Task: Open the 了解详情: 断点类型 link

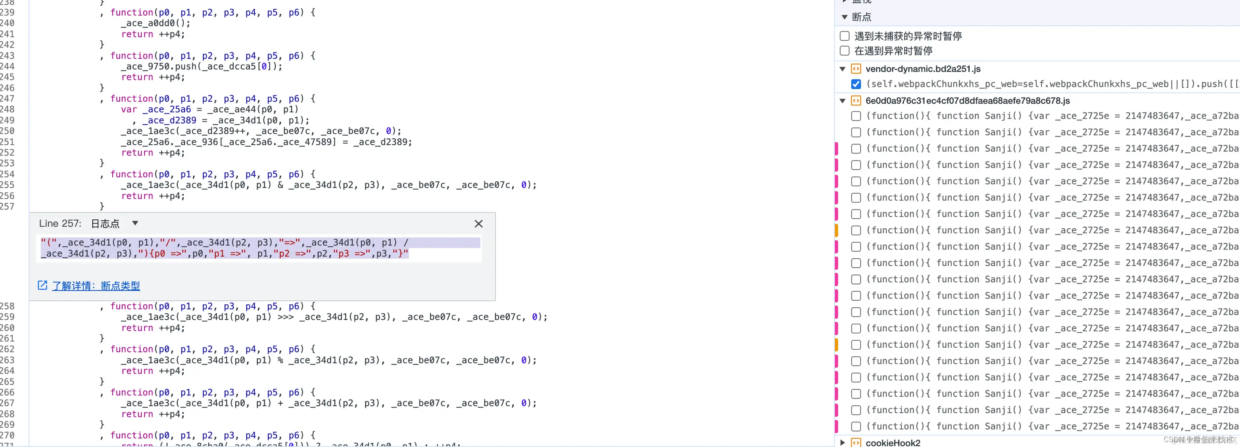Action: pyautogui.click(x=96, y=286)
